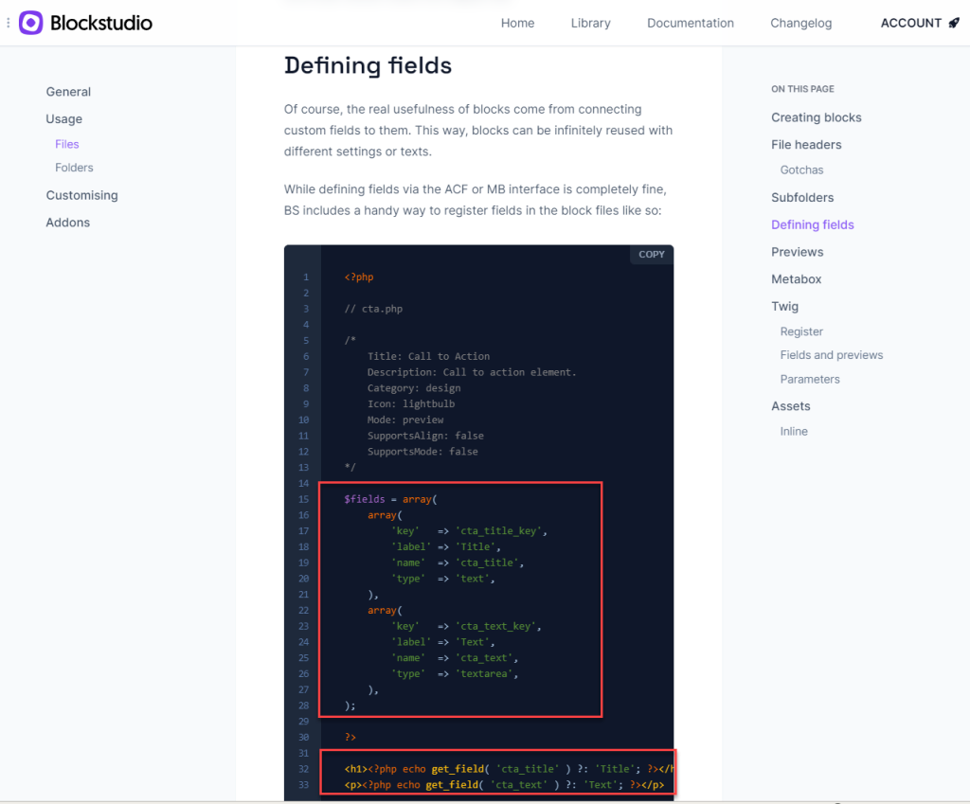The image size is (970, 804).
Task: Open the ACCOUNT menu link
Action: click(x=910, y=23)
